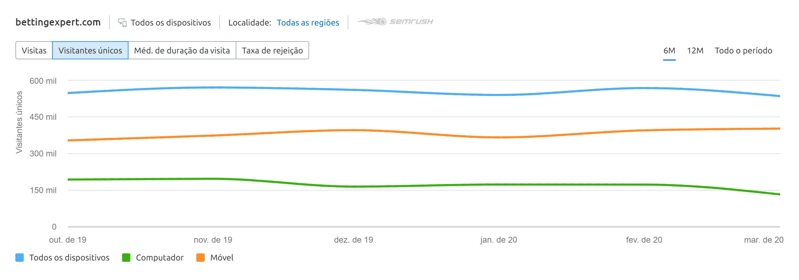Click the SEMrush logo
The width and height of the screenshot is (799, 280).
pos(395,22)
